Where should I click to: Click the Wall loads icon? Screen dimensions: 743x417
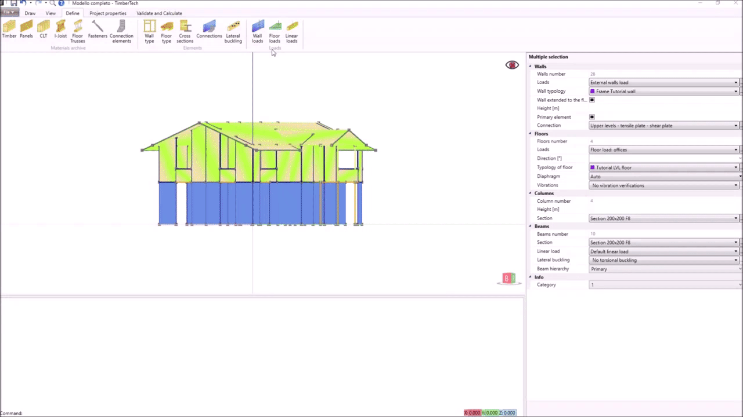[x=257, y=31]
